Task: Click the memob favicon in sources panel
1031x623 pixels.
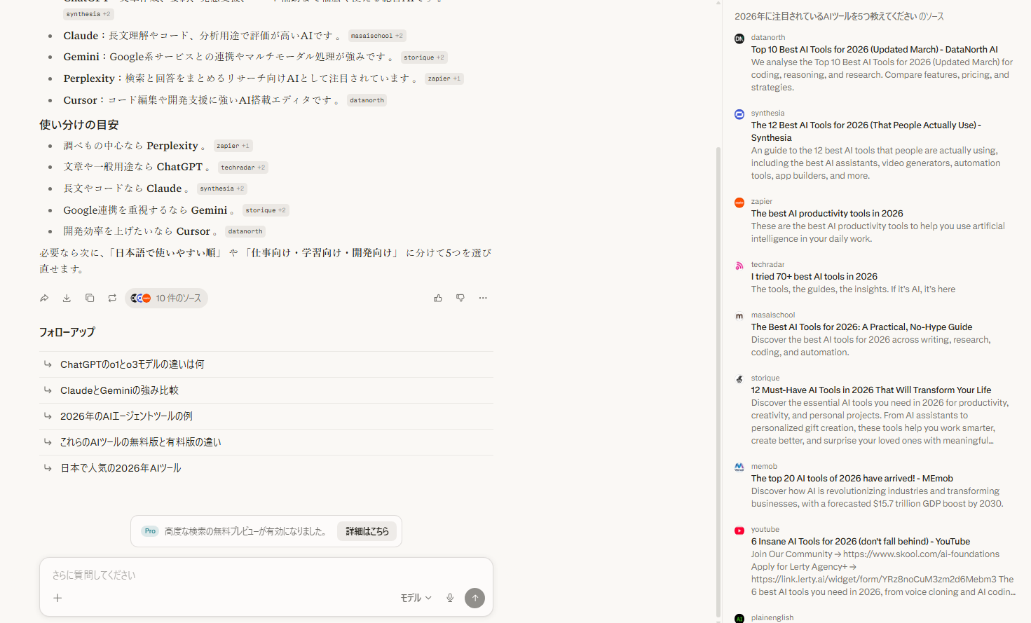Action: pyautogui.click(x=739, y=467)
